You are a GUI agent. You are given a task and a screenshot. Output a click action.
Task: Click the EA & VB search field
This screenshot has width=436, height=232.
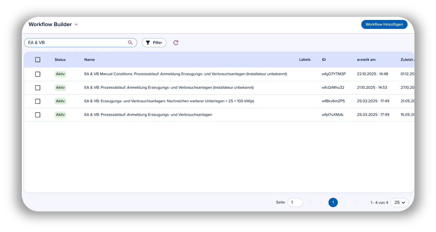tap(81, 42)
